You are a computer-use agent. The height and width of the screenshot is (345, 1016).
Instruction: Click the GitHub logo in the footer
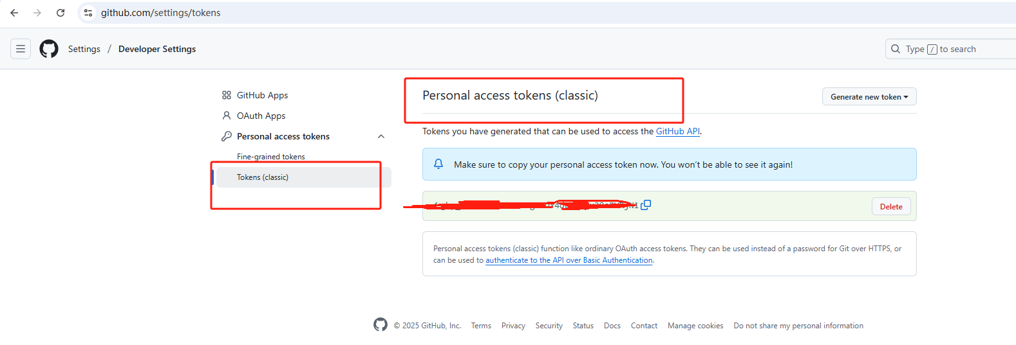[x=381, y=324]
